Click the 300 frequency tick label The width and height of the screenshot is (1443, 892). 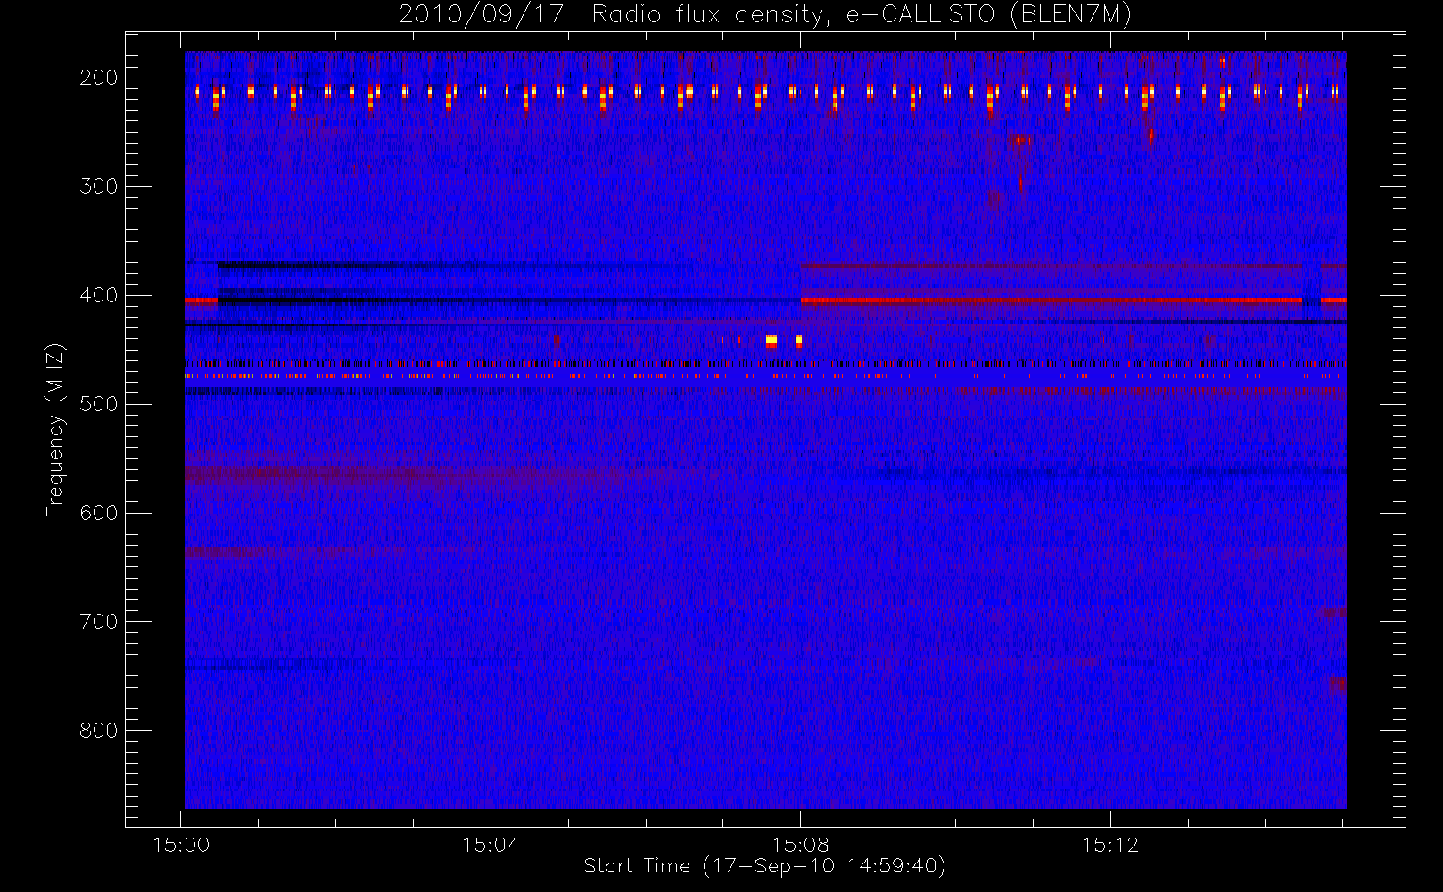pyautogui.click(x=99, y=186)
